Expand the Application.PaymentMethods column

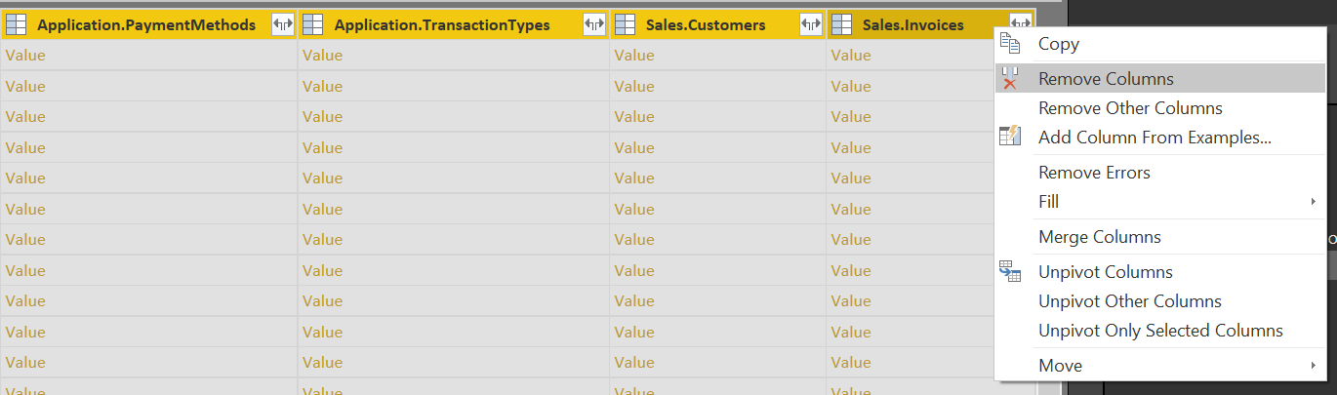[x=283, y=25]
